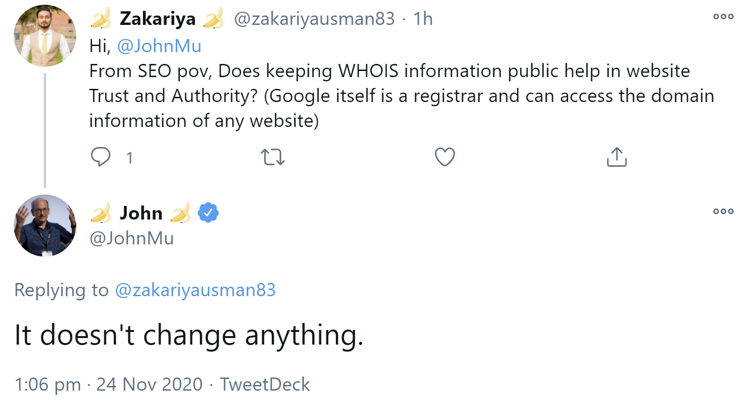Viewport: 744px width, 401px height.
Task: Open the @JohnMu mention link in the tweet
Action: tap(159, 46)
